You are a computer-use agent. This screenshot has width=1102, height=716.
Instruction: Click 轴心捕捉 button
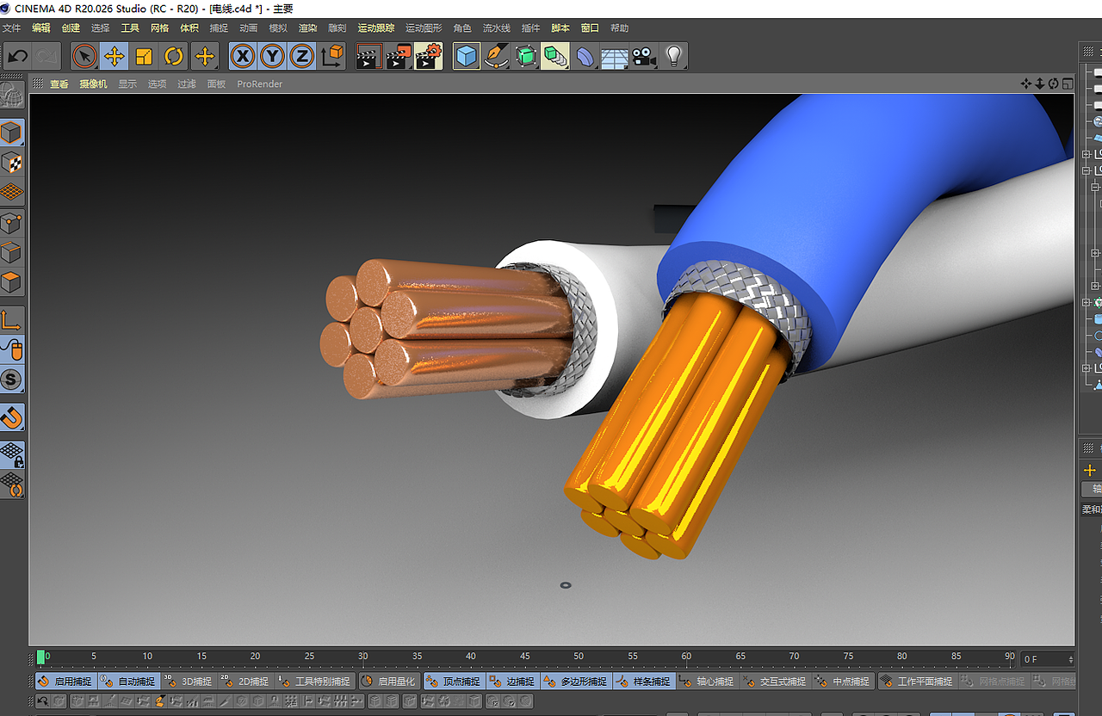tap(708, 682)
